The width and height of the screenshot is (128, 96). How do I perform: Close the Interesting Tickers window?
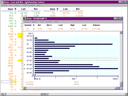126,2
